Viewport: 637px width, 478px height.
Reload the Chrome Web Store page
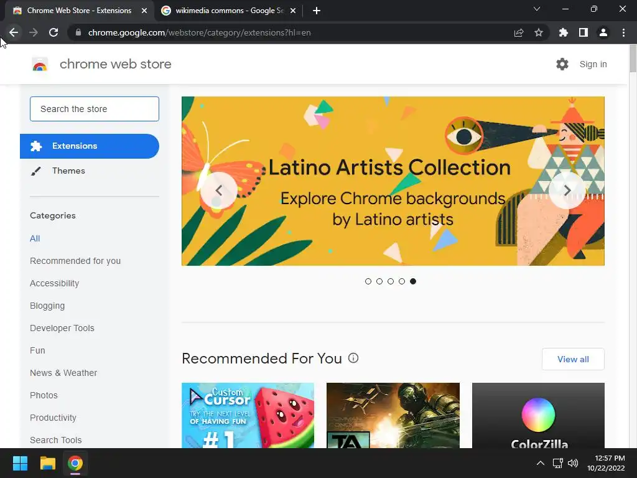[53, 32]
